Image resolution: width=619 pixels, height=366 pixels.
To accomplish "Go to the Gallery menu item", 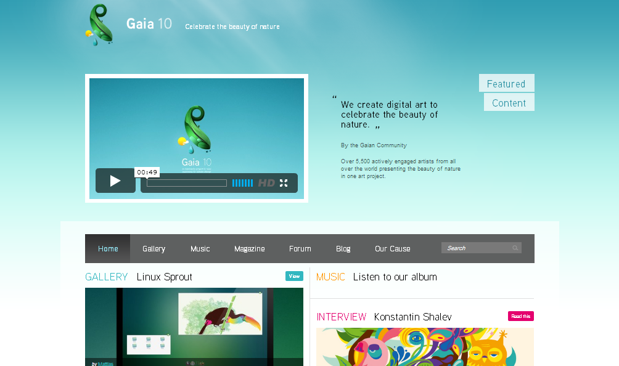I will (x=154, y=249).
